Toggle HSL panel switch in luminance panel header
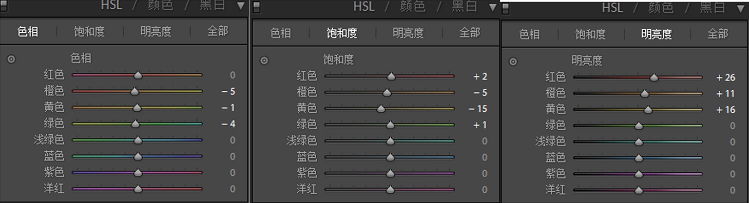 click(506, 9)
